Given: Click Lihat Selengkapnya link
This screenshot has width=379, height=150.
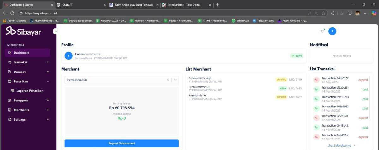Looking at the screenshot, I should [x=341, y=145].
